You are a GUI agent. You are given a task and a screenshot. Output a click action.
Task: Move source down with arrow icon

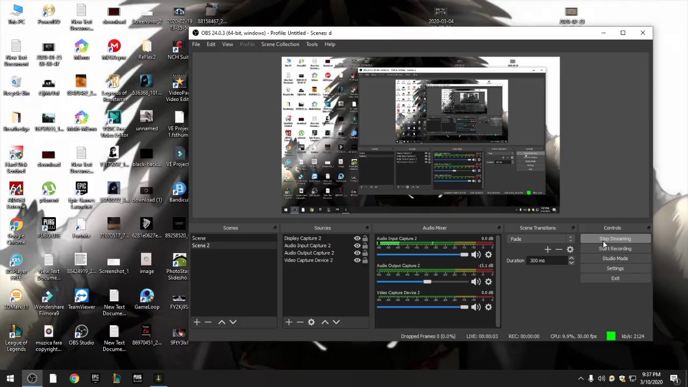click(x=336, y=322)
